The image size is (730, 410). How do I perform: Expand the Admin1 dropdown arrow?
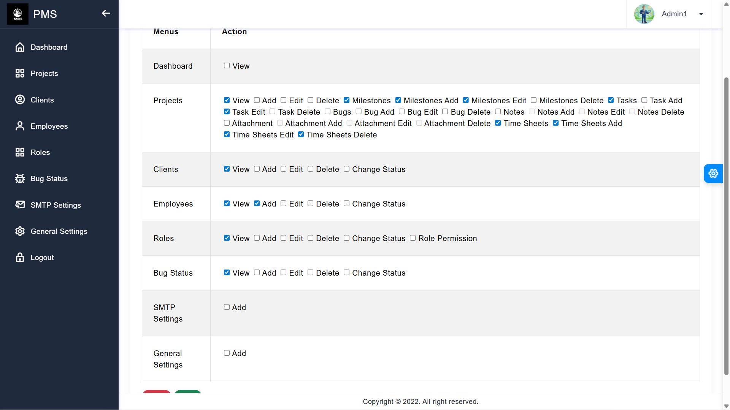(x=701, y=14)
